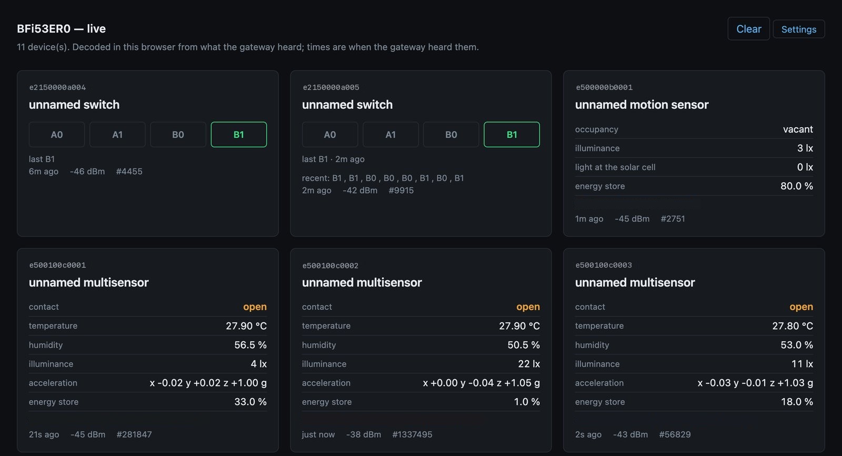Click the occupancy value vacant
Viewport: 842px width, 456px height.
click(798, 129)
